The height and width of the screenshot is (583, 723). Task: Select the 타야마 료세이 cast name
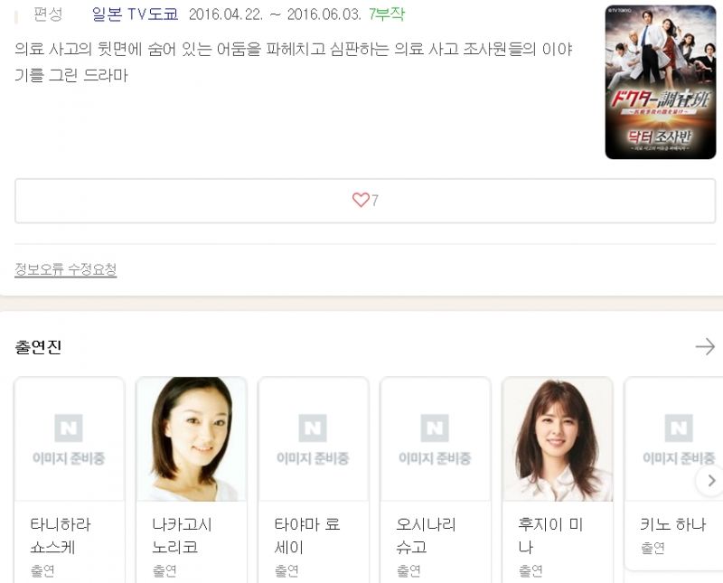coord(307,535)
